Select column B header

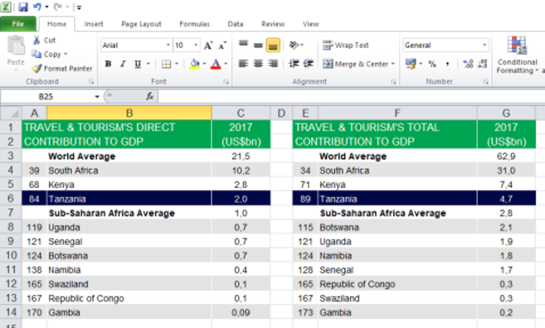[129, 113]
